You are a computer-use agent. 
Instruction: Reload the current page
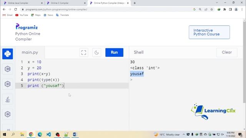tap(15, 9)
